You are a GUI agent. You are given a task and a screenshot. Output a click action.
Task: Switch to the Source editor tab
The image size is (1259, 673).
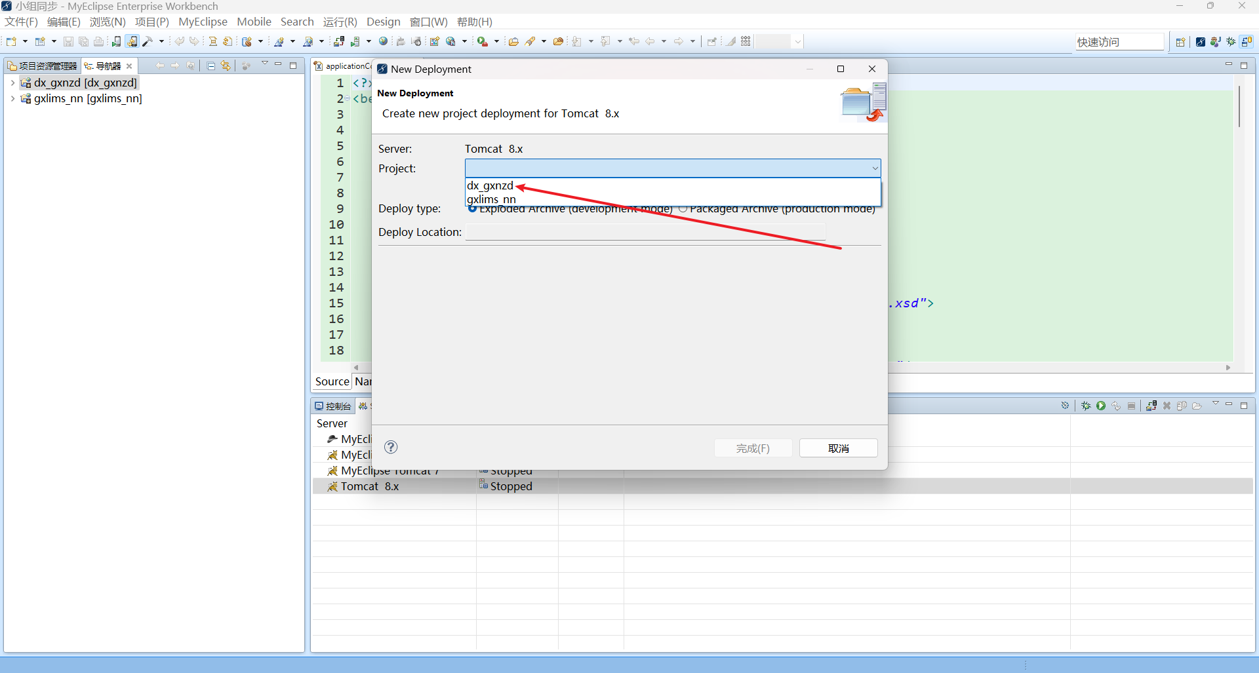click(x=332, y=381)
